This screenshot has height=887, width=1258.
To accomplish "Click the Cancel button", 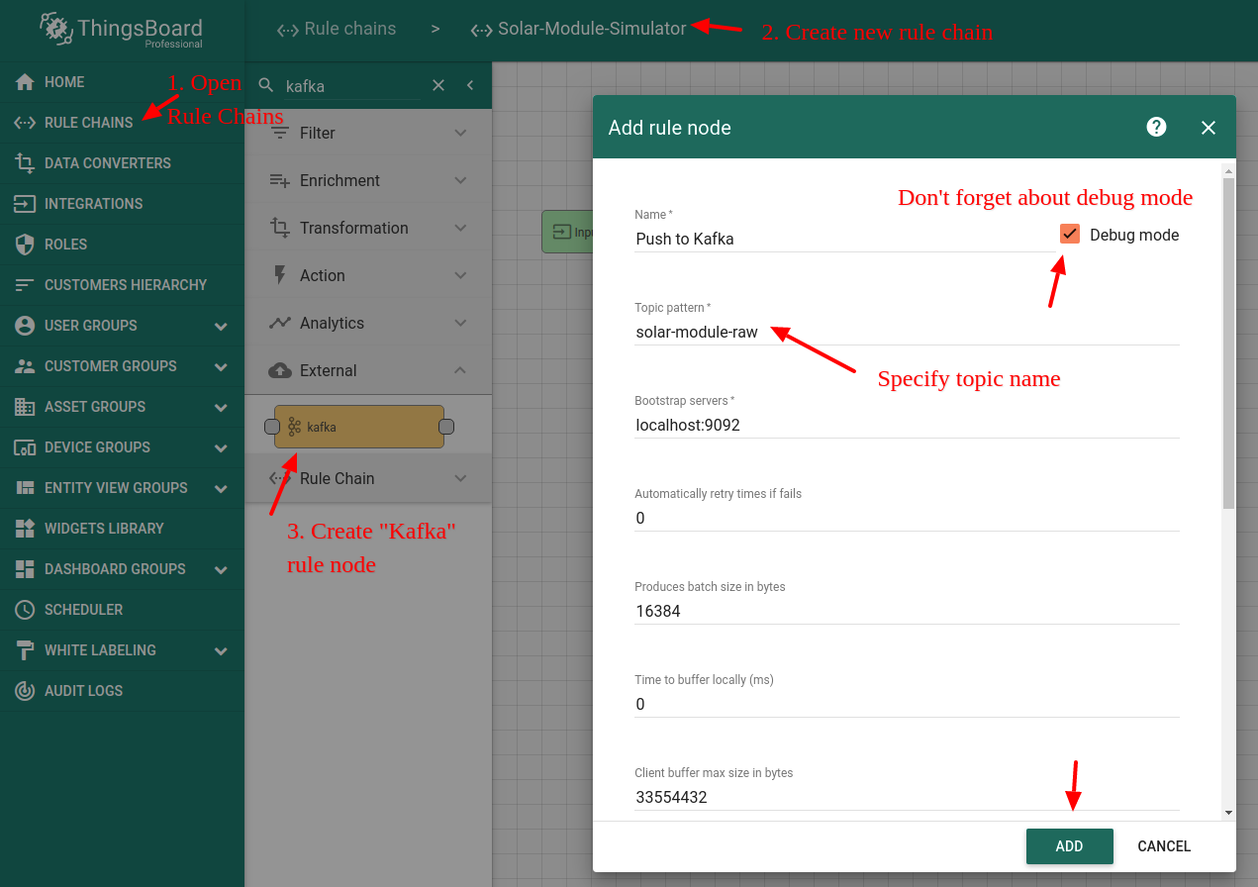I will coord(1164,846).
